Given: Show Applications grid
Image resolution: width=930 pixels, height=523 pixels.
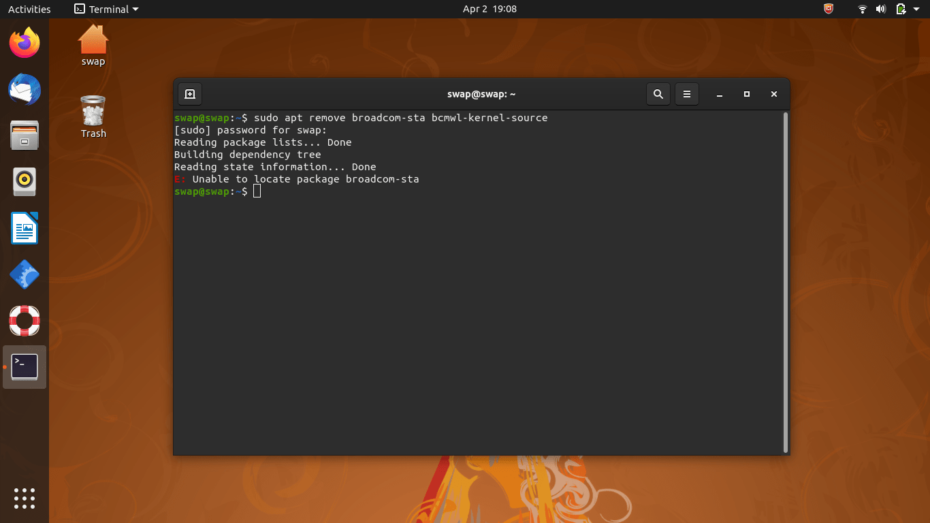Looking at the screenshot, I should click(25, 498).
